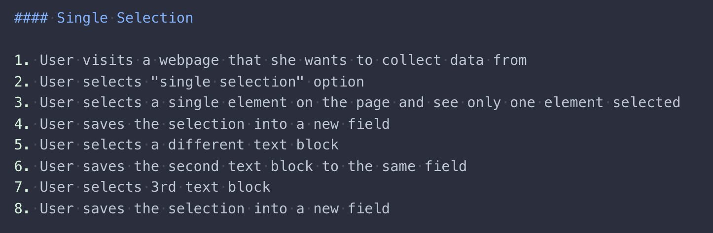Click the word "option" in step 2

coord(339,82)
